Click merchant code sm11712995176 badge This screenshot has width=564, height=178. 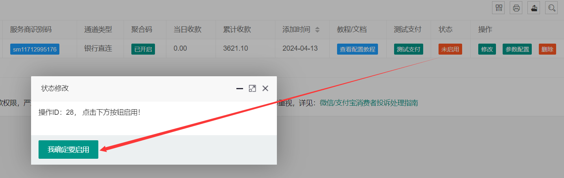coord(35,50)
